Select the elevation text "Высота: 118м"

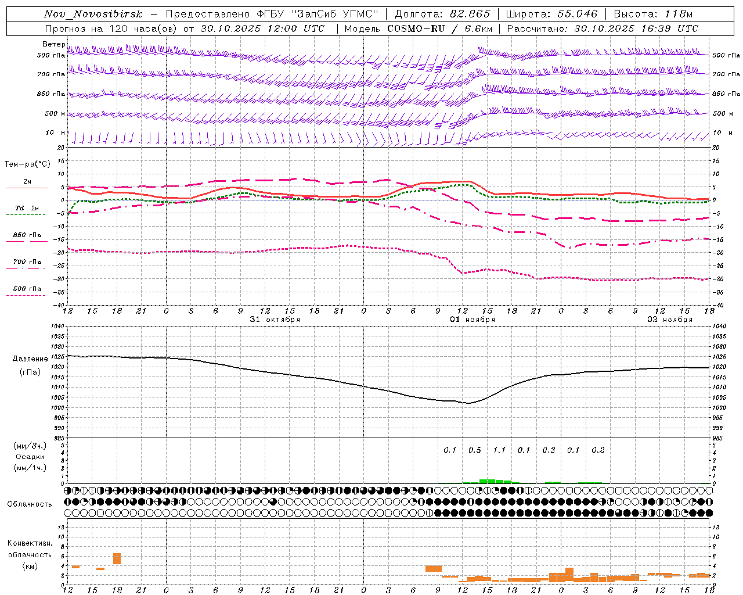653,14
